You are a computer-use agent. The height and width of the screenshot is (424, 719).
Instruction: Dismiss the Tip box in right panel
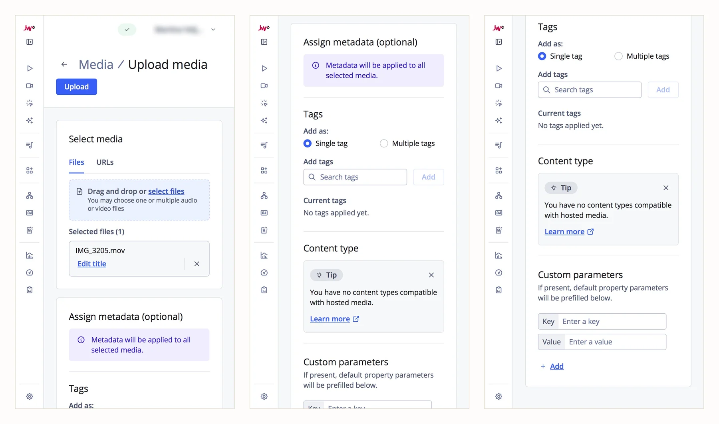[666, 188]
